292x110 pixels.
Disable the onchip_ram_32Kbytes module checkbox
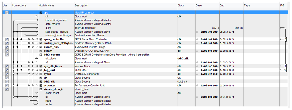7,43
